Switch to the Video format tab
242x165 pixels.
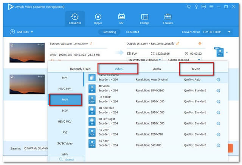coord(118,69)
